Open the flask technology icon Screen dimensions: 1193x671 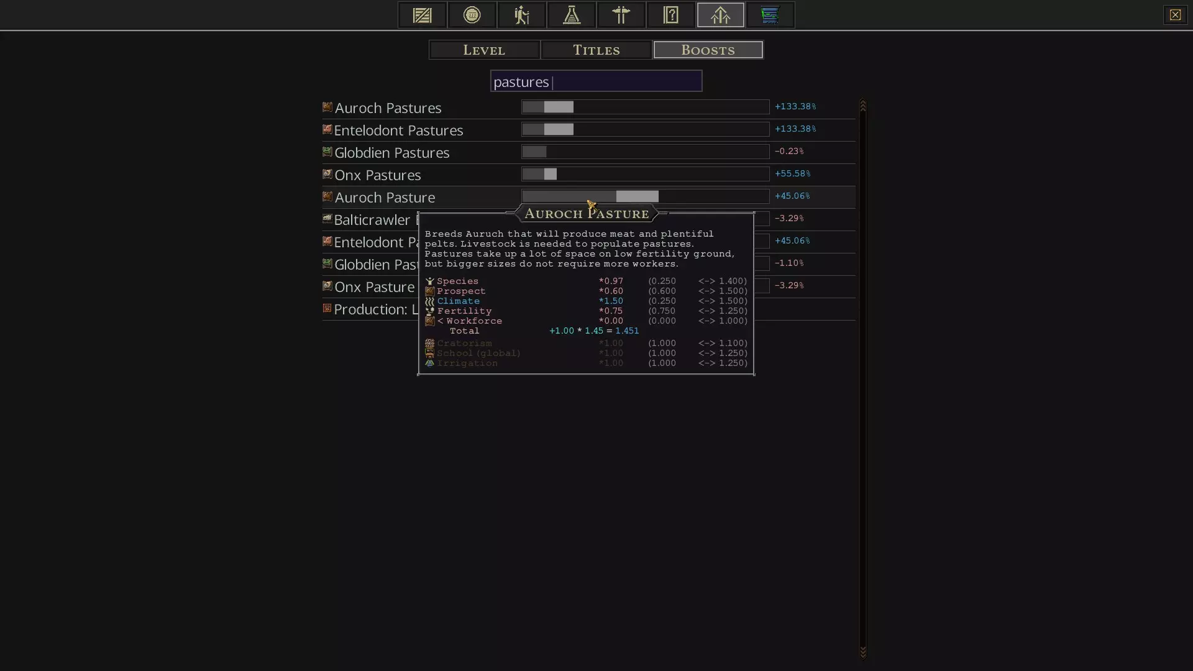point(571,15)
